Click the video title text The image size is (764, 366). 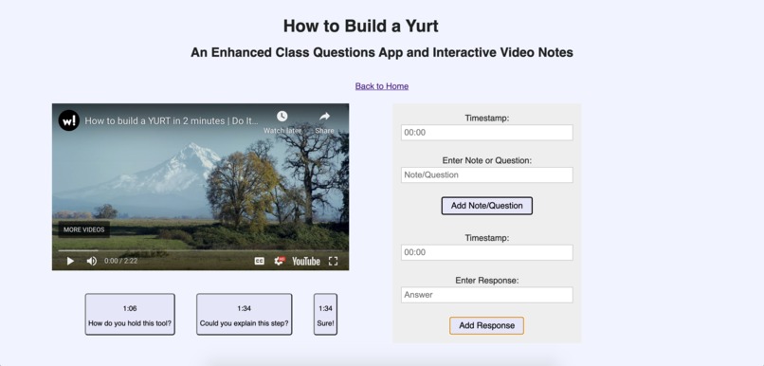(x=172, y=120)
